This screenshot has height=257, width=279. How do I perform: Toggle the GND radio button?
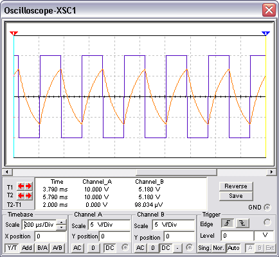click(x=267, y=208)
